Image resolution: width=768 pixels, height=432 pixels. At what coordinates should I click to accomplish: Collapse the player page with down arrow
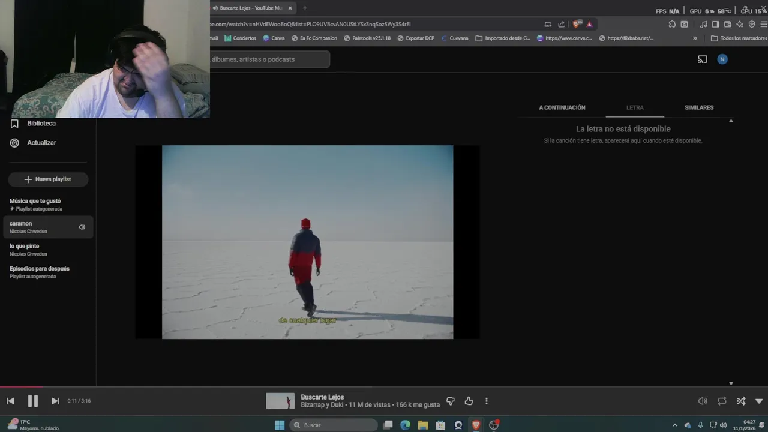[759, 401]
